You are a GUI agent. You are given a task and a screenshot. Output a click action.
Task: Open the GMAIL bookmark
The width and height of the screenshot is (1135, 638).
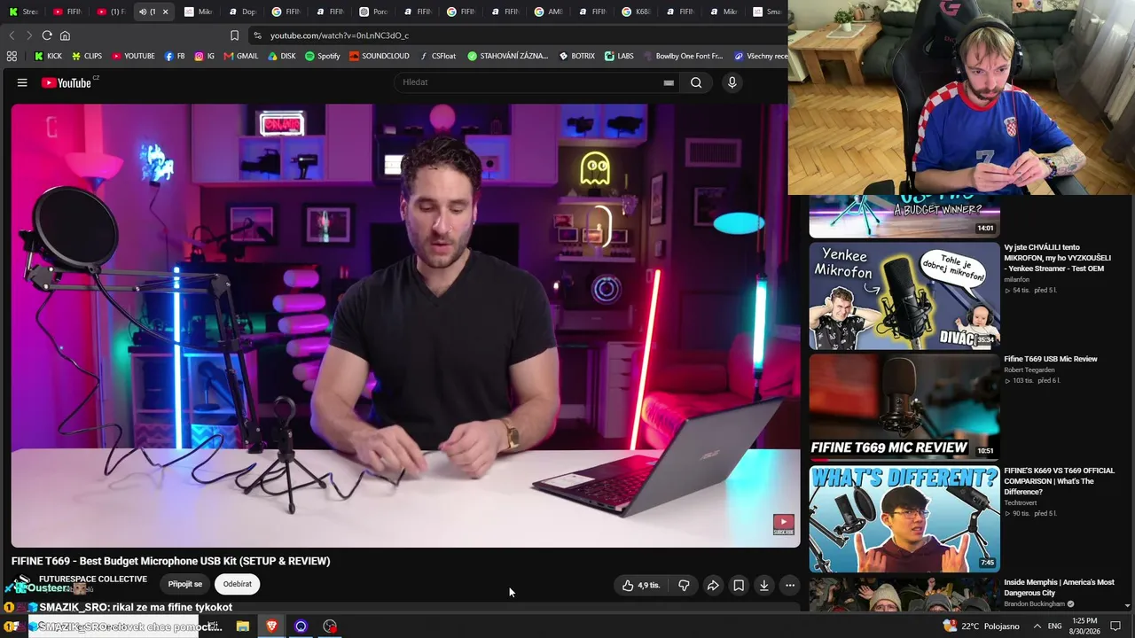click(241, 56)
